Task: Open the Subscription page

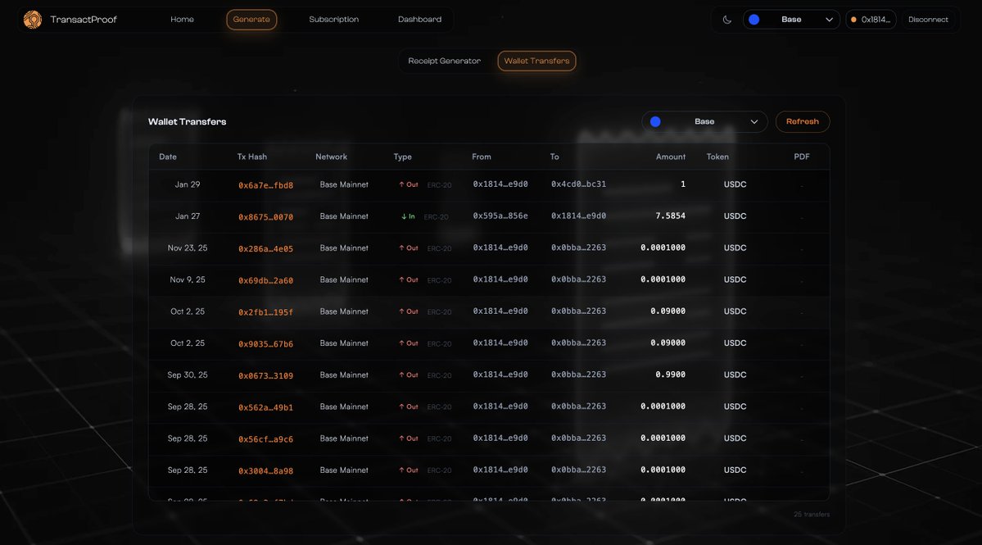Action: pyautogui.click(x=334, y=20)
